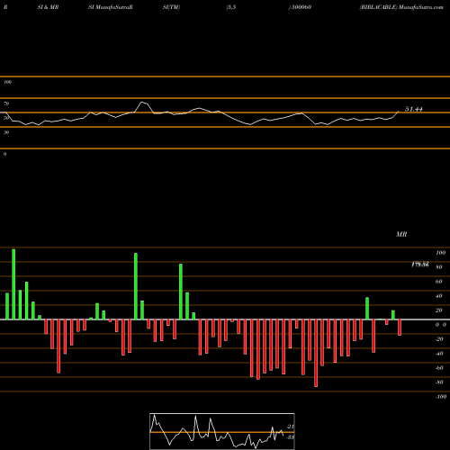
Task: Select the 'SI(TM)' header text
Action: coord(171,7)
